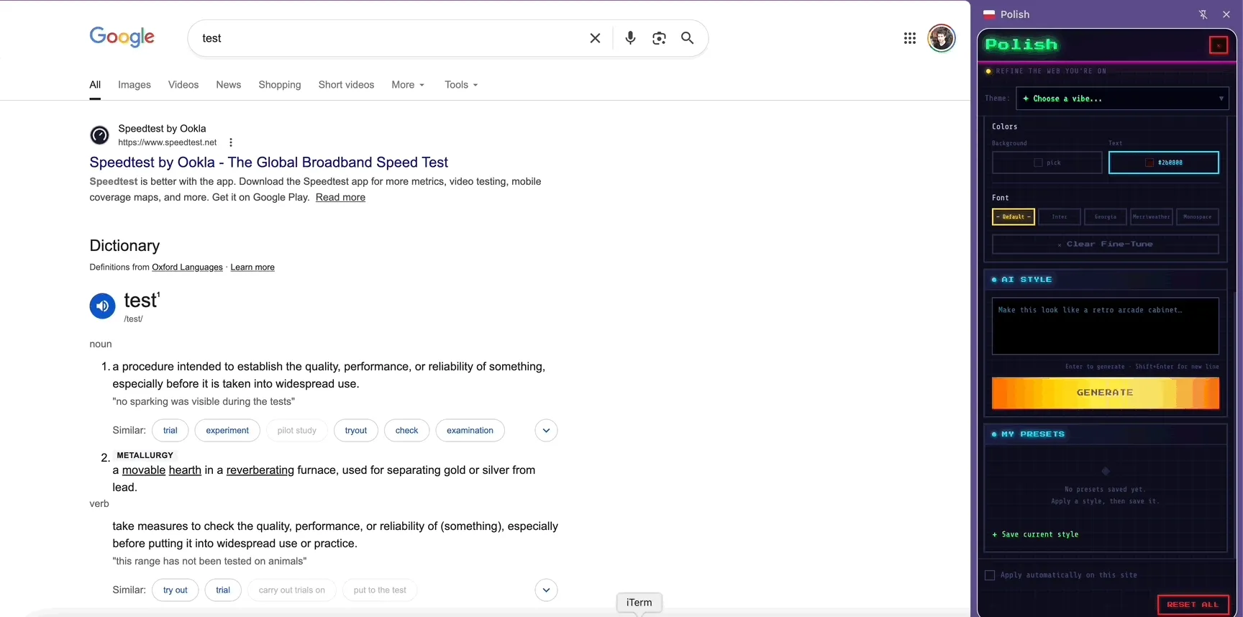Viewport: 1243px width, 617px height.
Task: Start voice search with the microphone icon
Action: click(x=630, y=38)
